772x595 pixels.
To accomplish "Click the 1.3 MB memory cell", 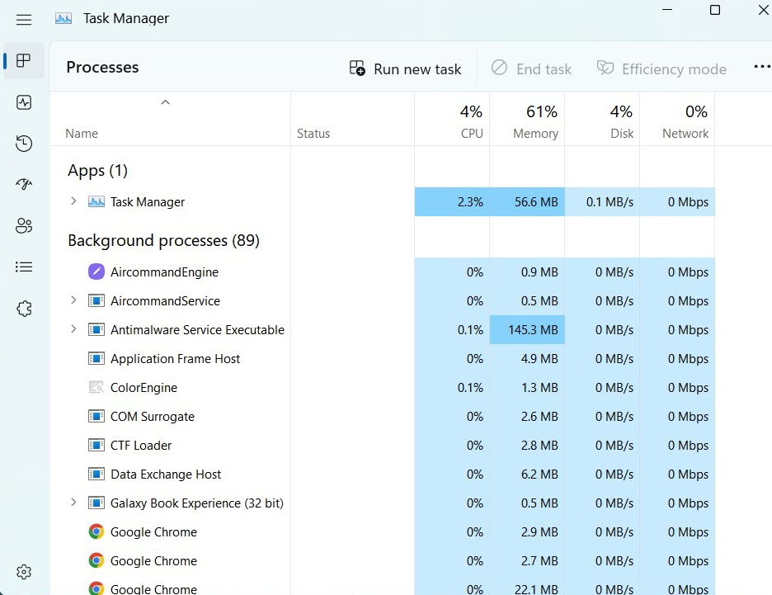I will 527,388.
